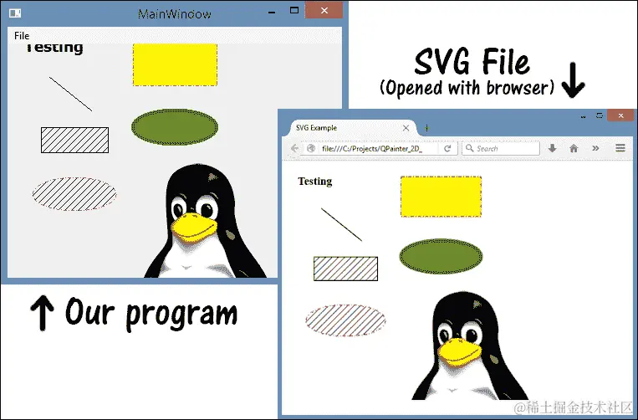This screenshot has height=420, width=638.
Task: Go to browser home page icon
Action: pos(574,148)
